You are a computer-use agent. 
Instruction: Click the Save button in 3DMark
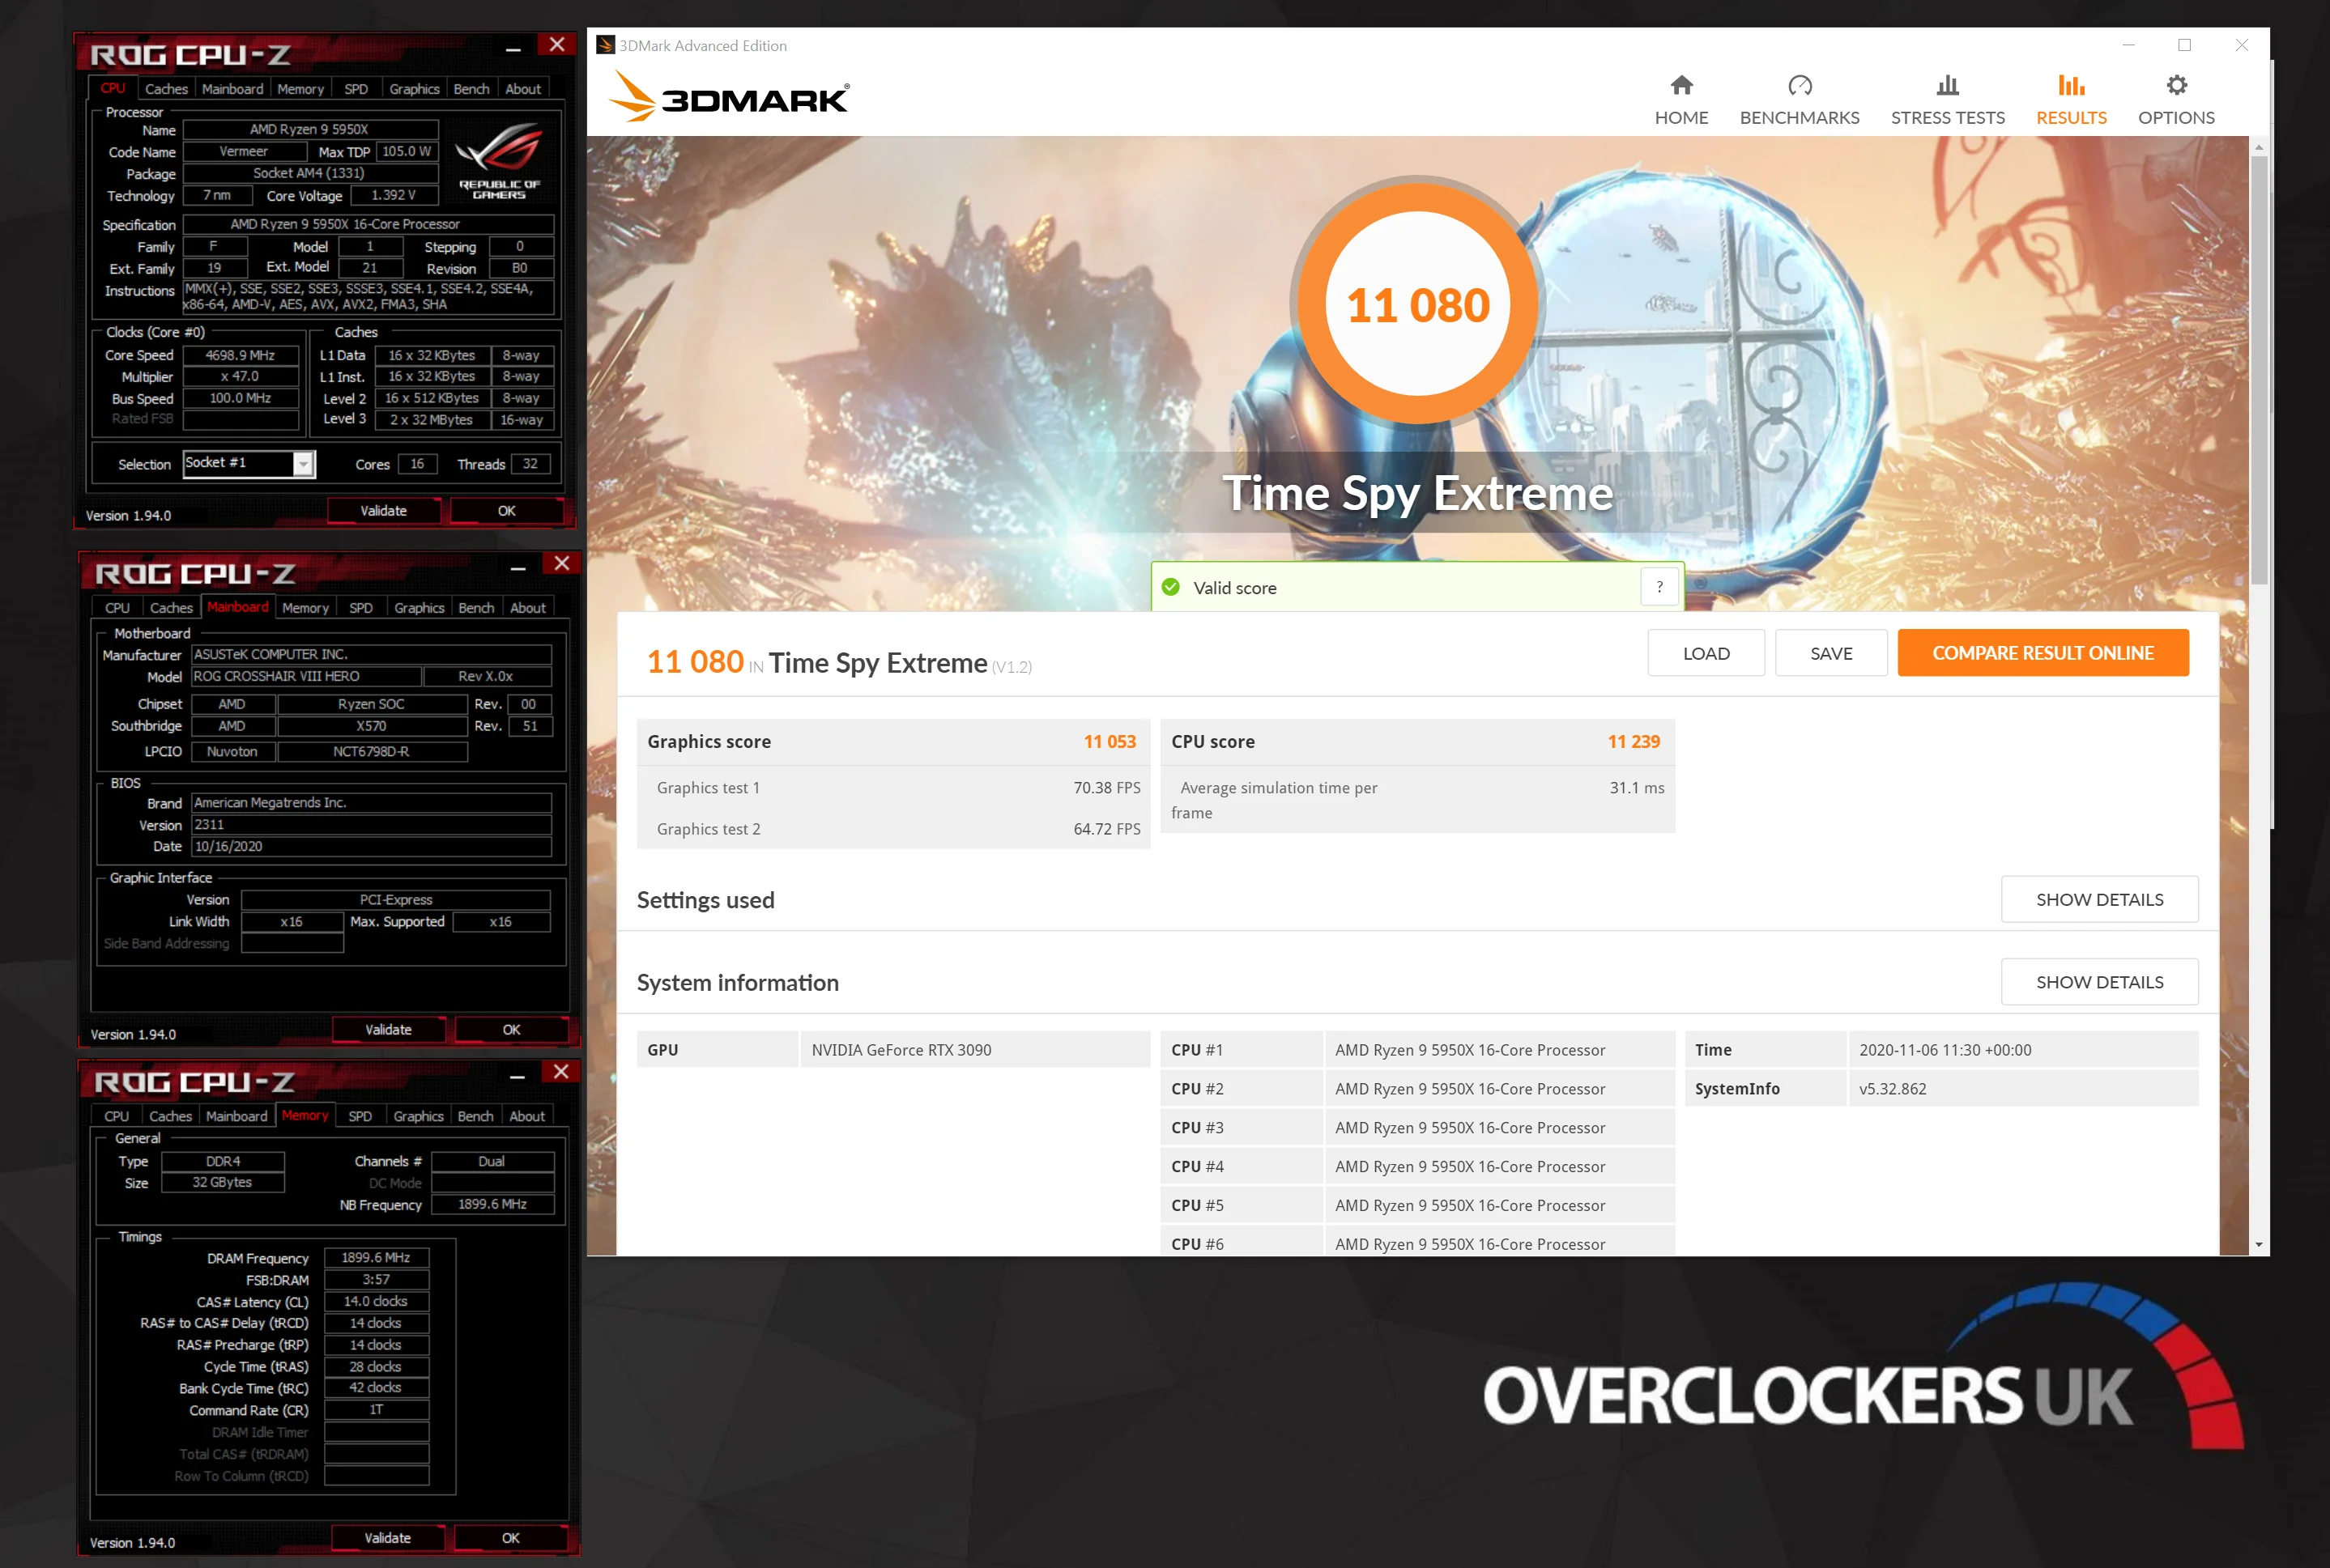(x=1831, y=653)
